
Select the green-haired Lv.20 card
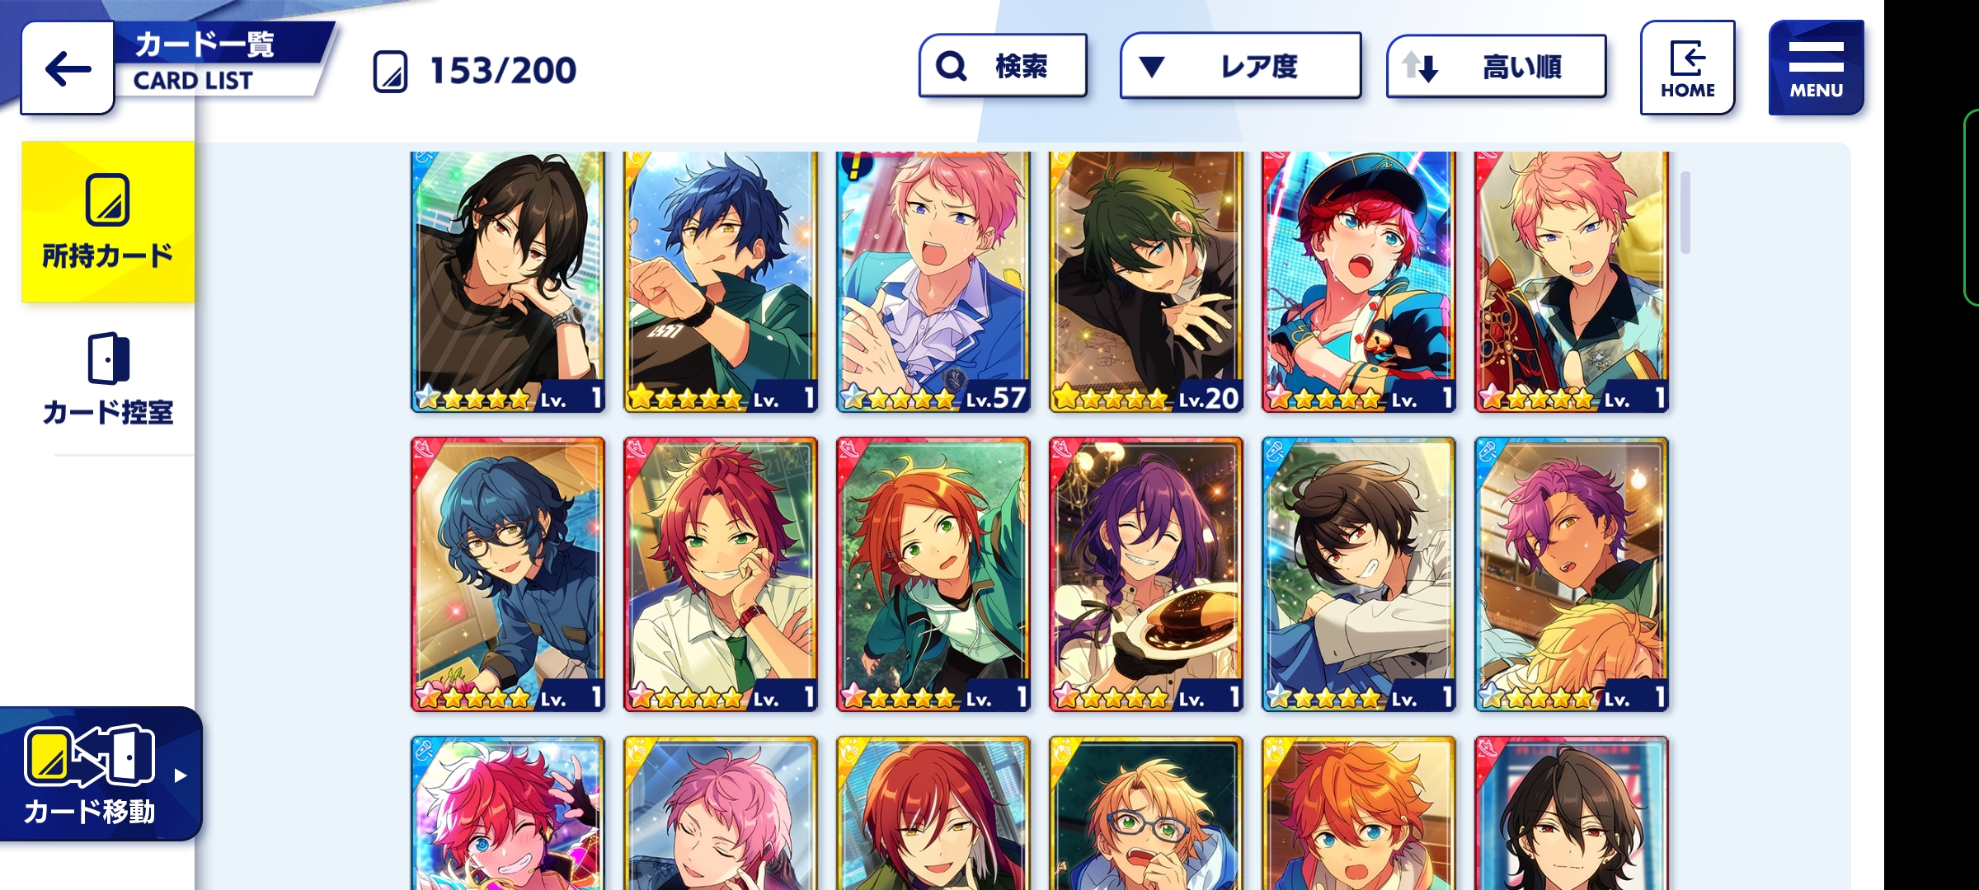(x=1145, y=281)
